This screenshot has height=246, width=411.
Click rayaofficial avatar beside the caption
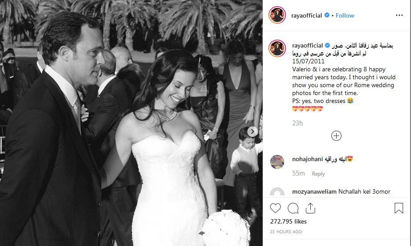277,48
